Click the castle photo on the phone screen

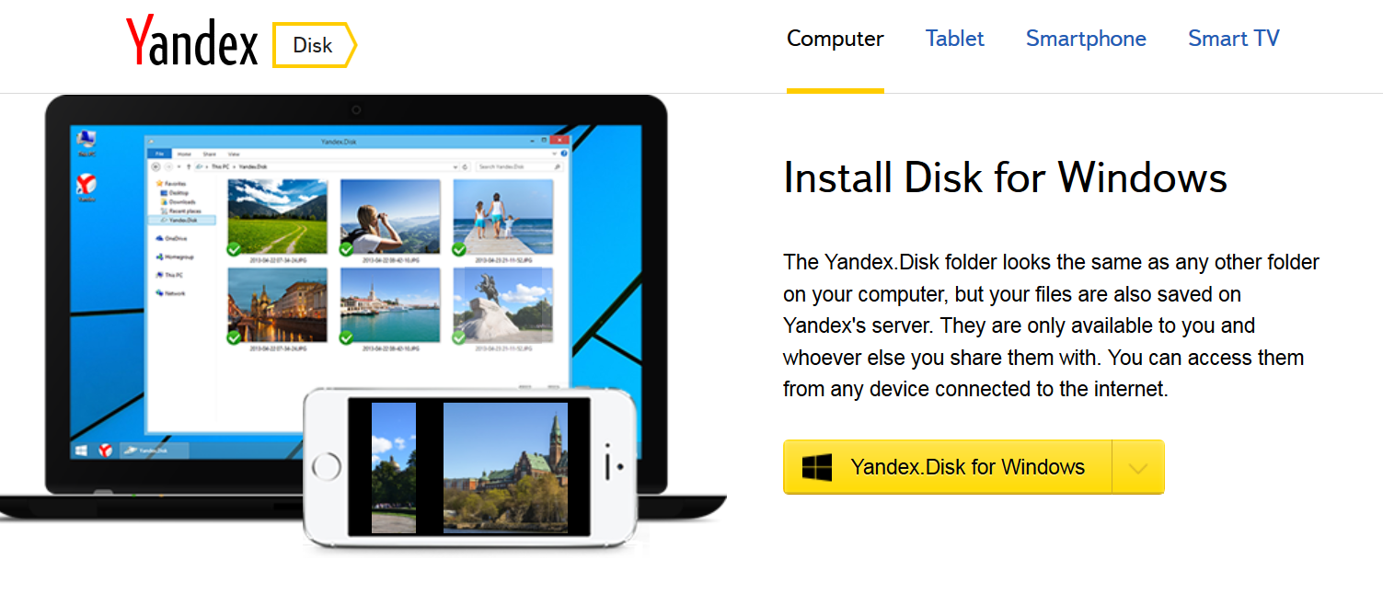[x=505, y=467]
